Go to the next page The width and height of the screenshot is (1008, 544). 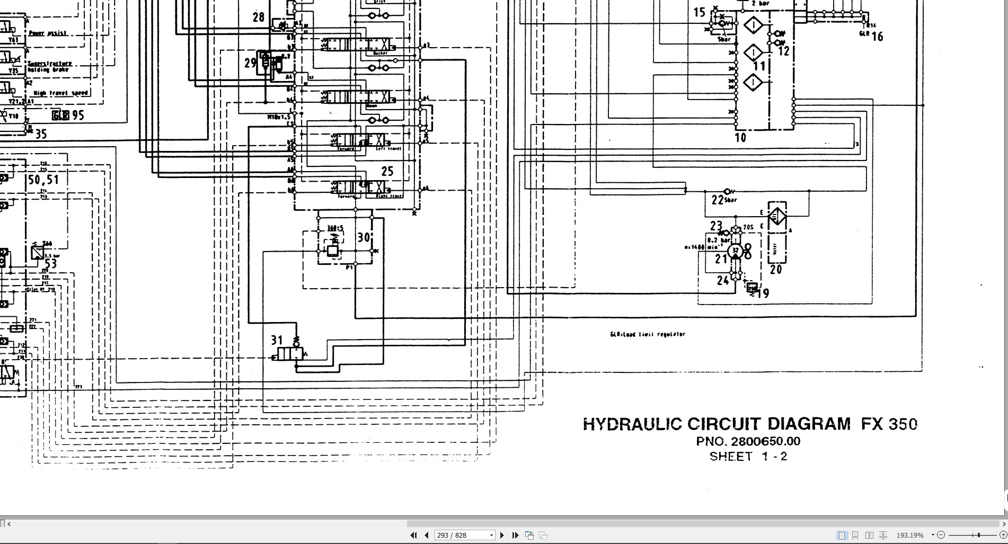[x=502, y=535]
